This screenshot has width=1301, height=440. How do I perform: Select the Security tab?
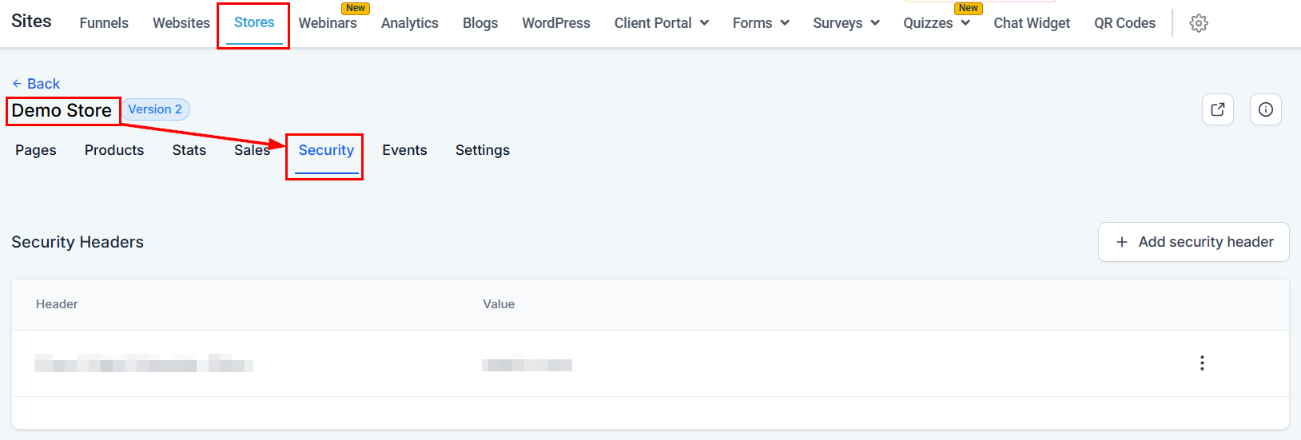tap(326, 150)
